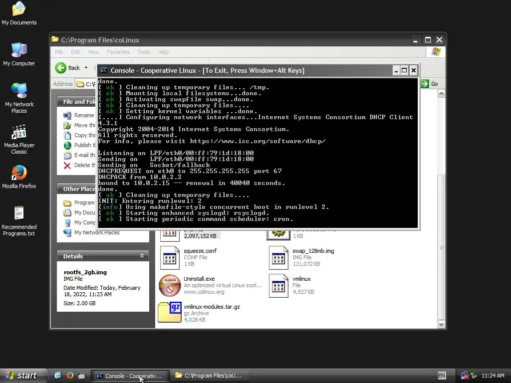
Task: Select the vmlinux-modules.tar.gz archive icon
Action: point(170,312)
